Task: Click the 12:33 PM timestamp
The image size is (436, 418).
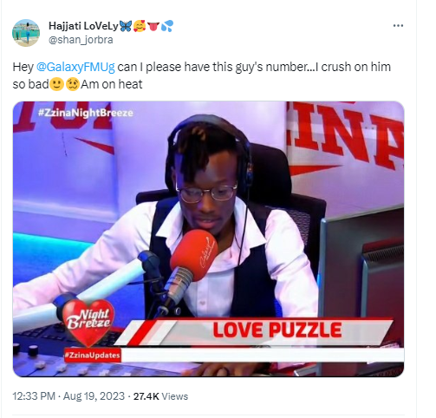Action: tap(34, 396)
